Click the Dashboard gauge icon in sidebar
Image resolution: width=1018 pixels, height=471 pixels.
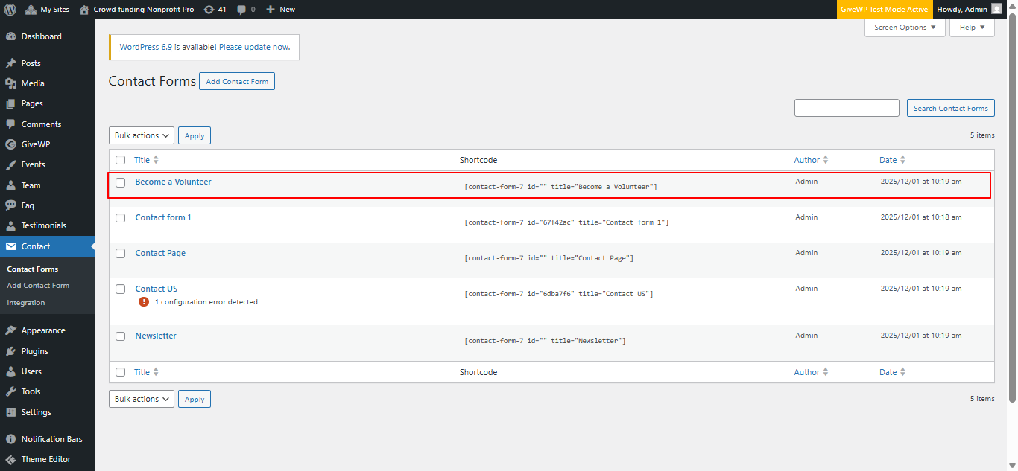pos(11,36)
